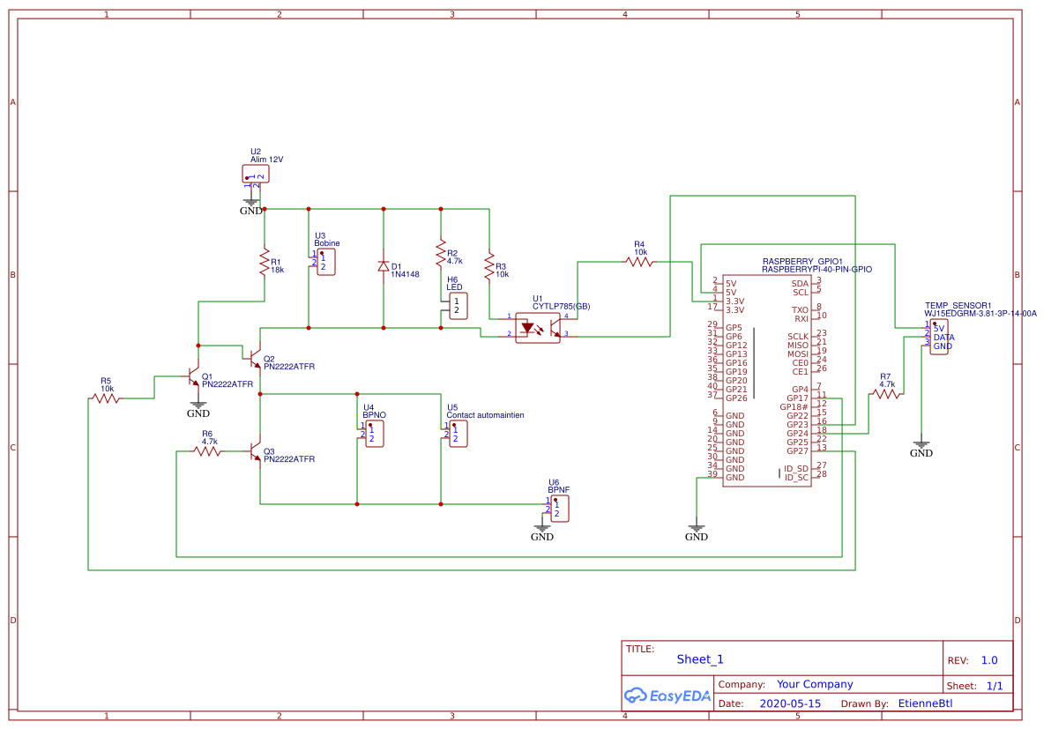Select the BPNO pushbutton U4 symbol
This screenshot has height=729, width=1051.
[x=374, y=432]
